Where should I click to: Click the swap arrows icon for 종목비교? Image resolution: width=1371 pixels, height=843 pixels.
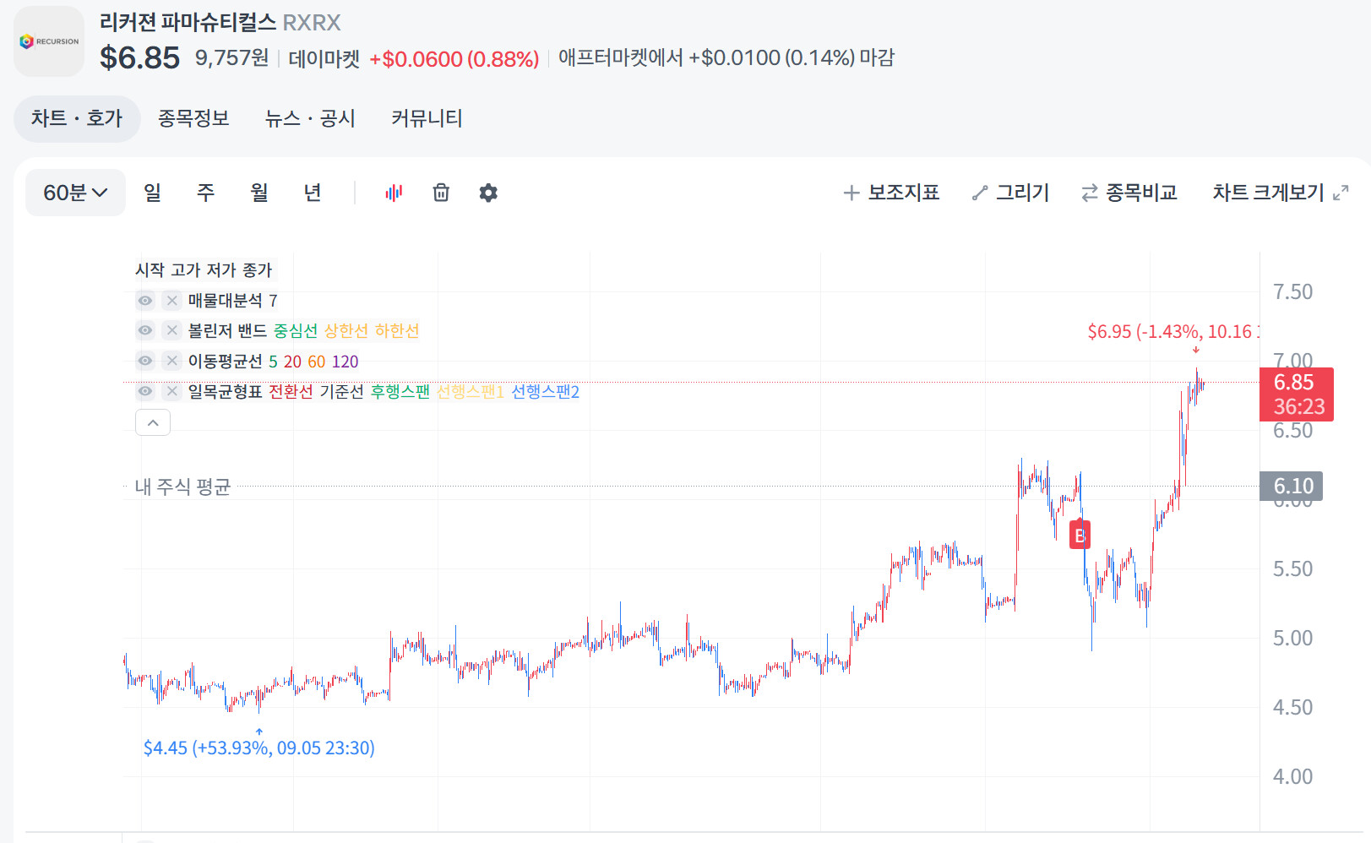coord(1090,193)
